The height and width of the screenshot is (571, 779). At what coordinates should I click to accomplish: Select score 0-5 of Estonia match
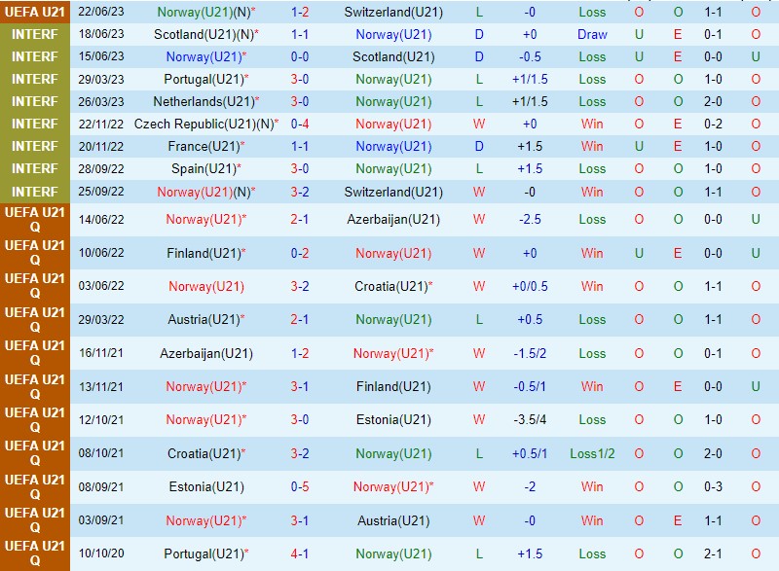300,486
